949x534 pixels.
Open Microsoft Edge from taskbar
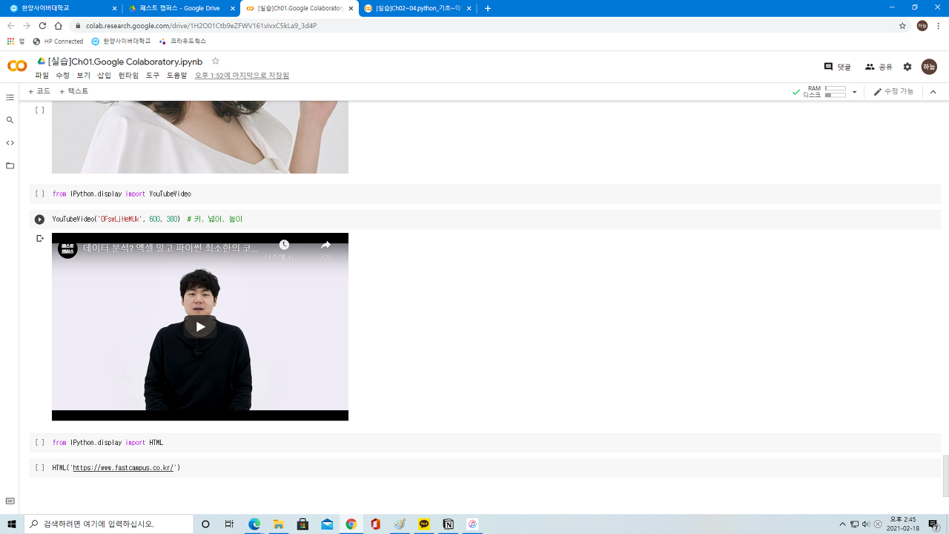point(254,524)
